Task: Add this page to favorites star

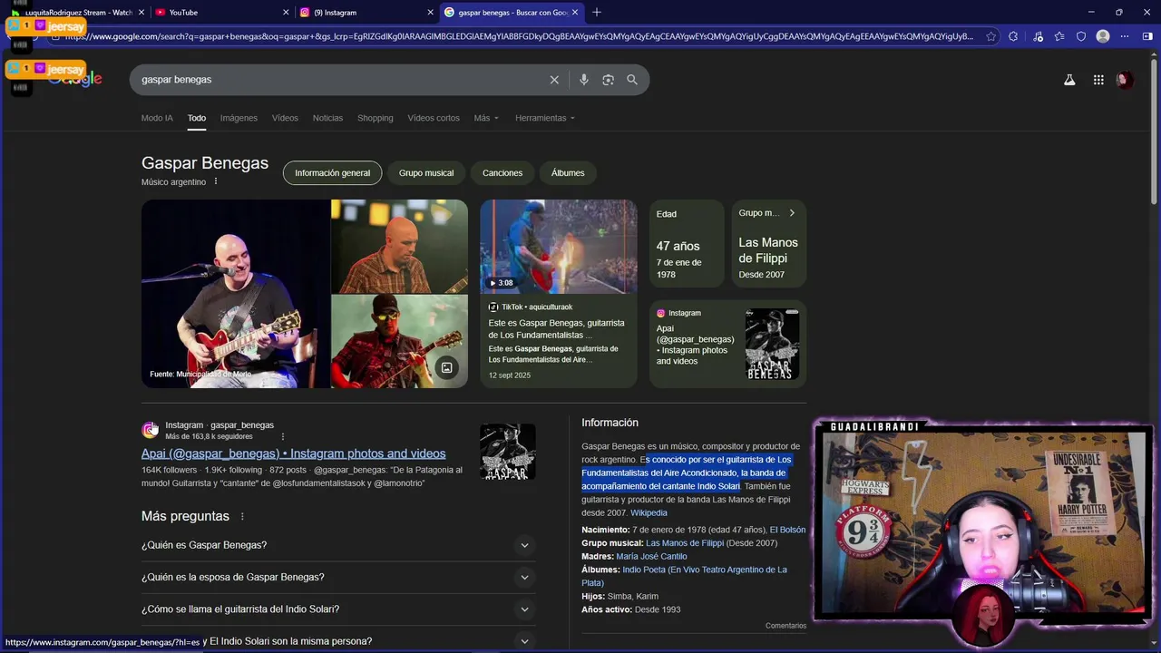Action: pyautogui.click(x=990, y=36)
